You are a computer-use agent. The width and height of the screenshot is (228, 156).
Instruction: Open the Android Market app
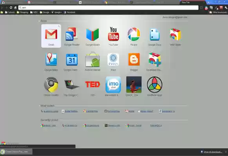point(92,62)
